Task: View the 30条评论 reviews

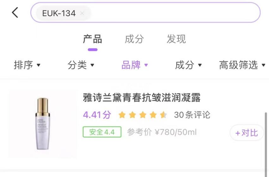Action: pyautogui.click(x=192, y=115)
